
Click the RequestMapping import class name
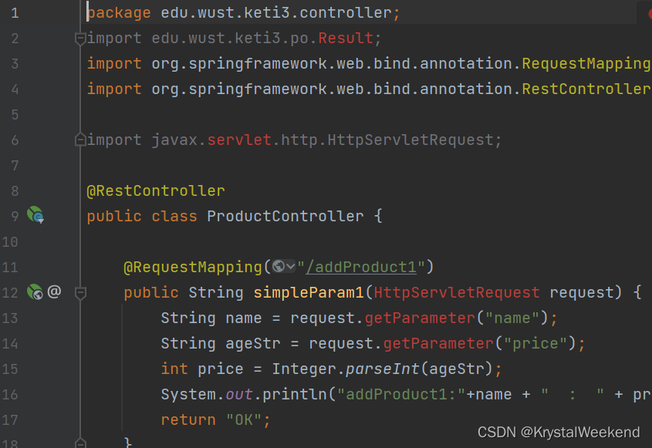pyautogui.click(x=586, y=63)
